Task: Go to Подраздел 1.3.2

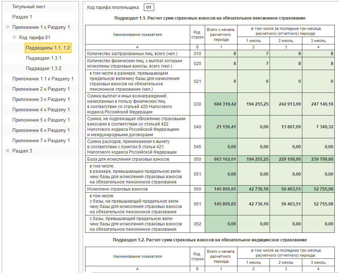Action: (43, 69)
